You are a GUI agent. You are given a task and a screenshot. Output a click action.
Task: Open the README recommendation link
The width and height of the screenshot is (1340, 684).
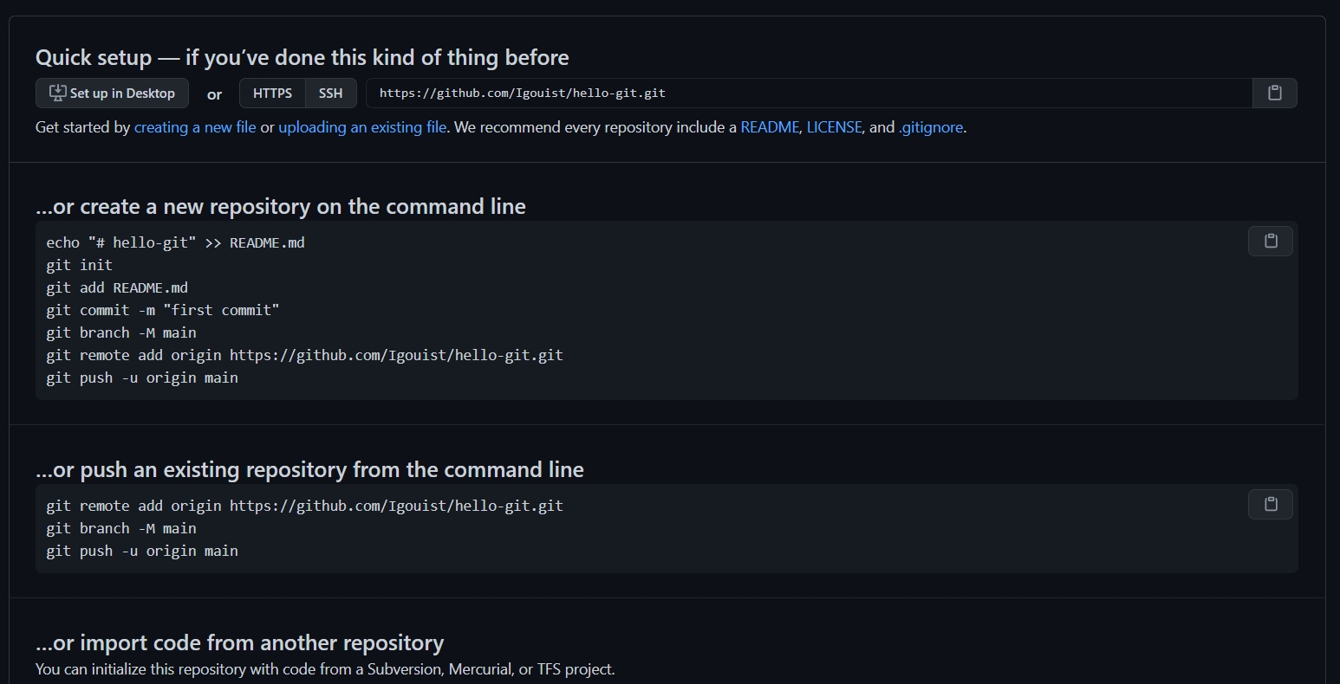click(770, 127)
